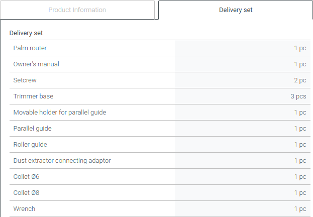Click the 3 pcs quantity value
The image size is (313, 217).
298,96
